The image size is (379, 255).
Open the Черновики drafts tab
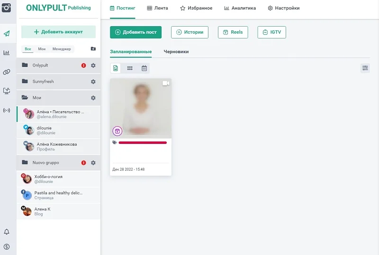(176, 51)
